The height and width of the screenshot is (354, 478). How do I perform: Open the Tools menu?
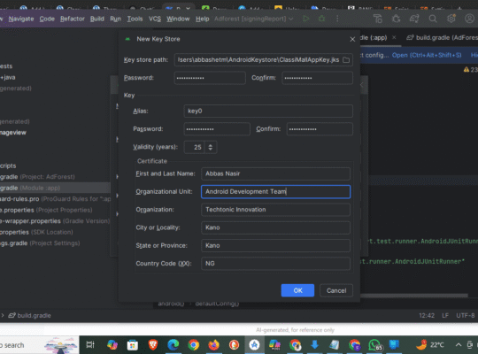point(135,19)
